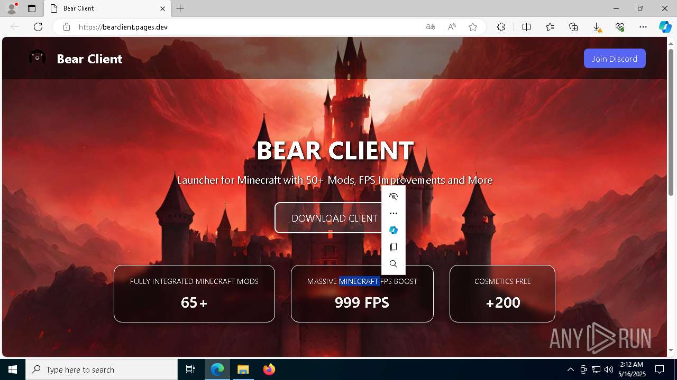This screenshot has width=677, height=380.
Task: Open the browser profile icon
Action: pyautogui.click(x=11, y=8)
